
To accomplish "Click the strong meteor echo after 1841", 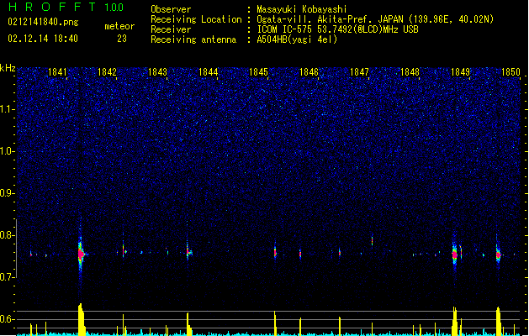I will pyautogui.click(x=81, y=254).
